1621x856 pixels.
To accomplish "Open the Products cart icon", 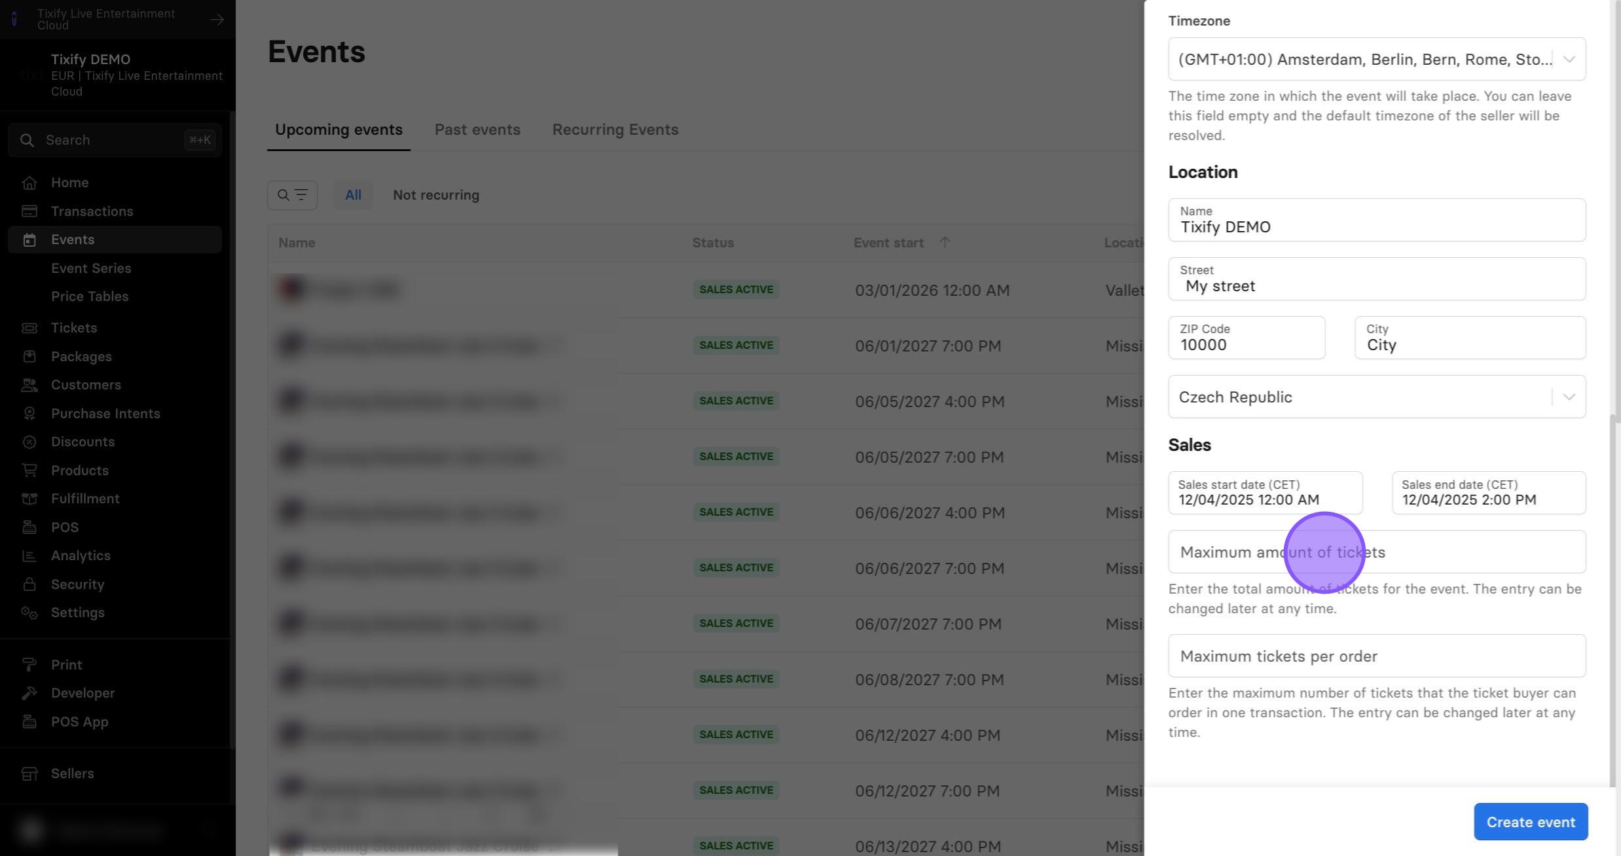I will (29, 471).
